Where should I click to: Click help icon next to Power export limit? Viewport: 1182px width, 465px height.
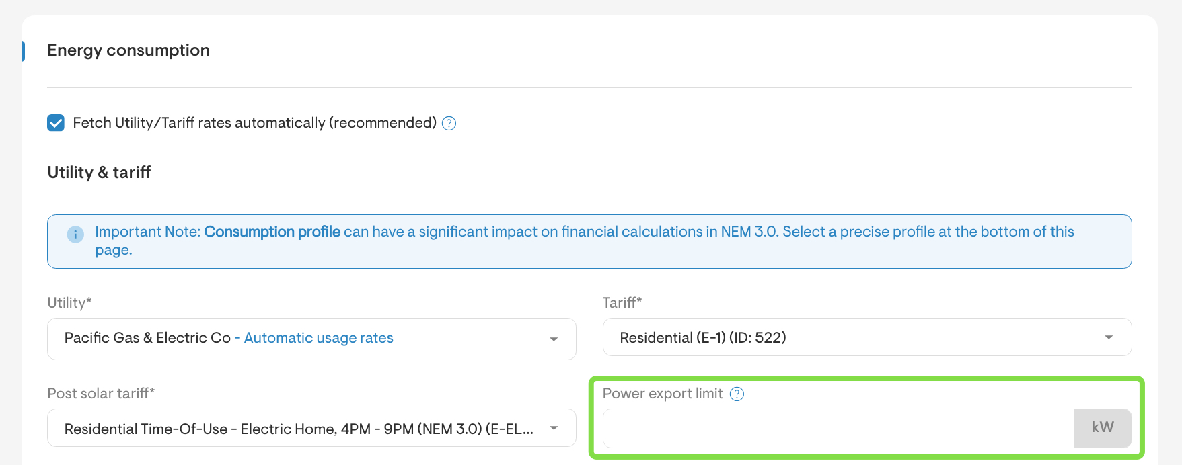[x=737, y=394]
